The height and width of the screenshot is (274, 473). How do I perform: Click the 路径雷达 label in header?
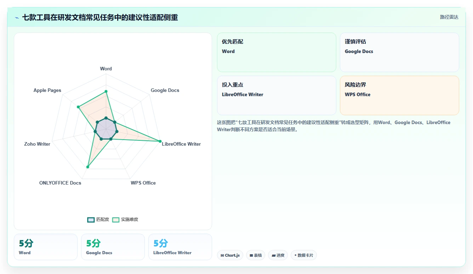(449, 17)
